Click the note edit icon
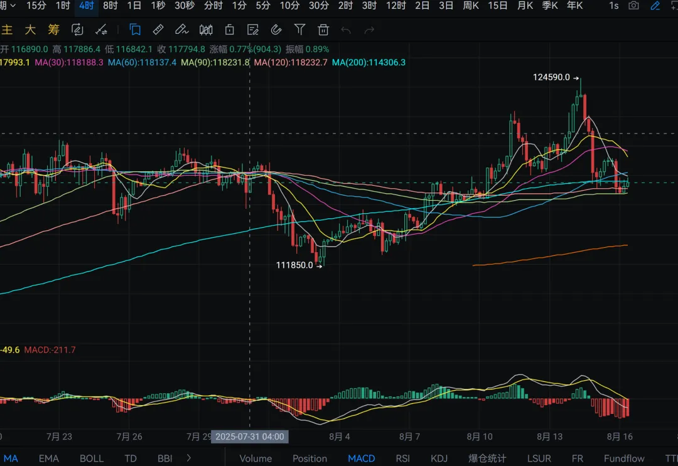Image resolution: width=678 pixels, height=466 pixels. 252,30
